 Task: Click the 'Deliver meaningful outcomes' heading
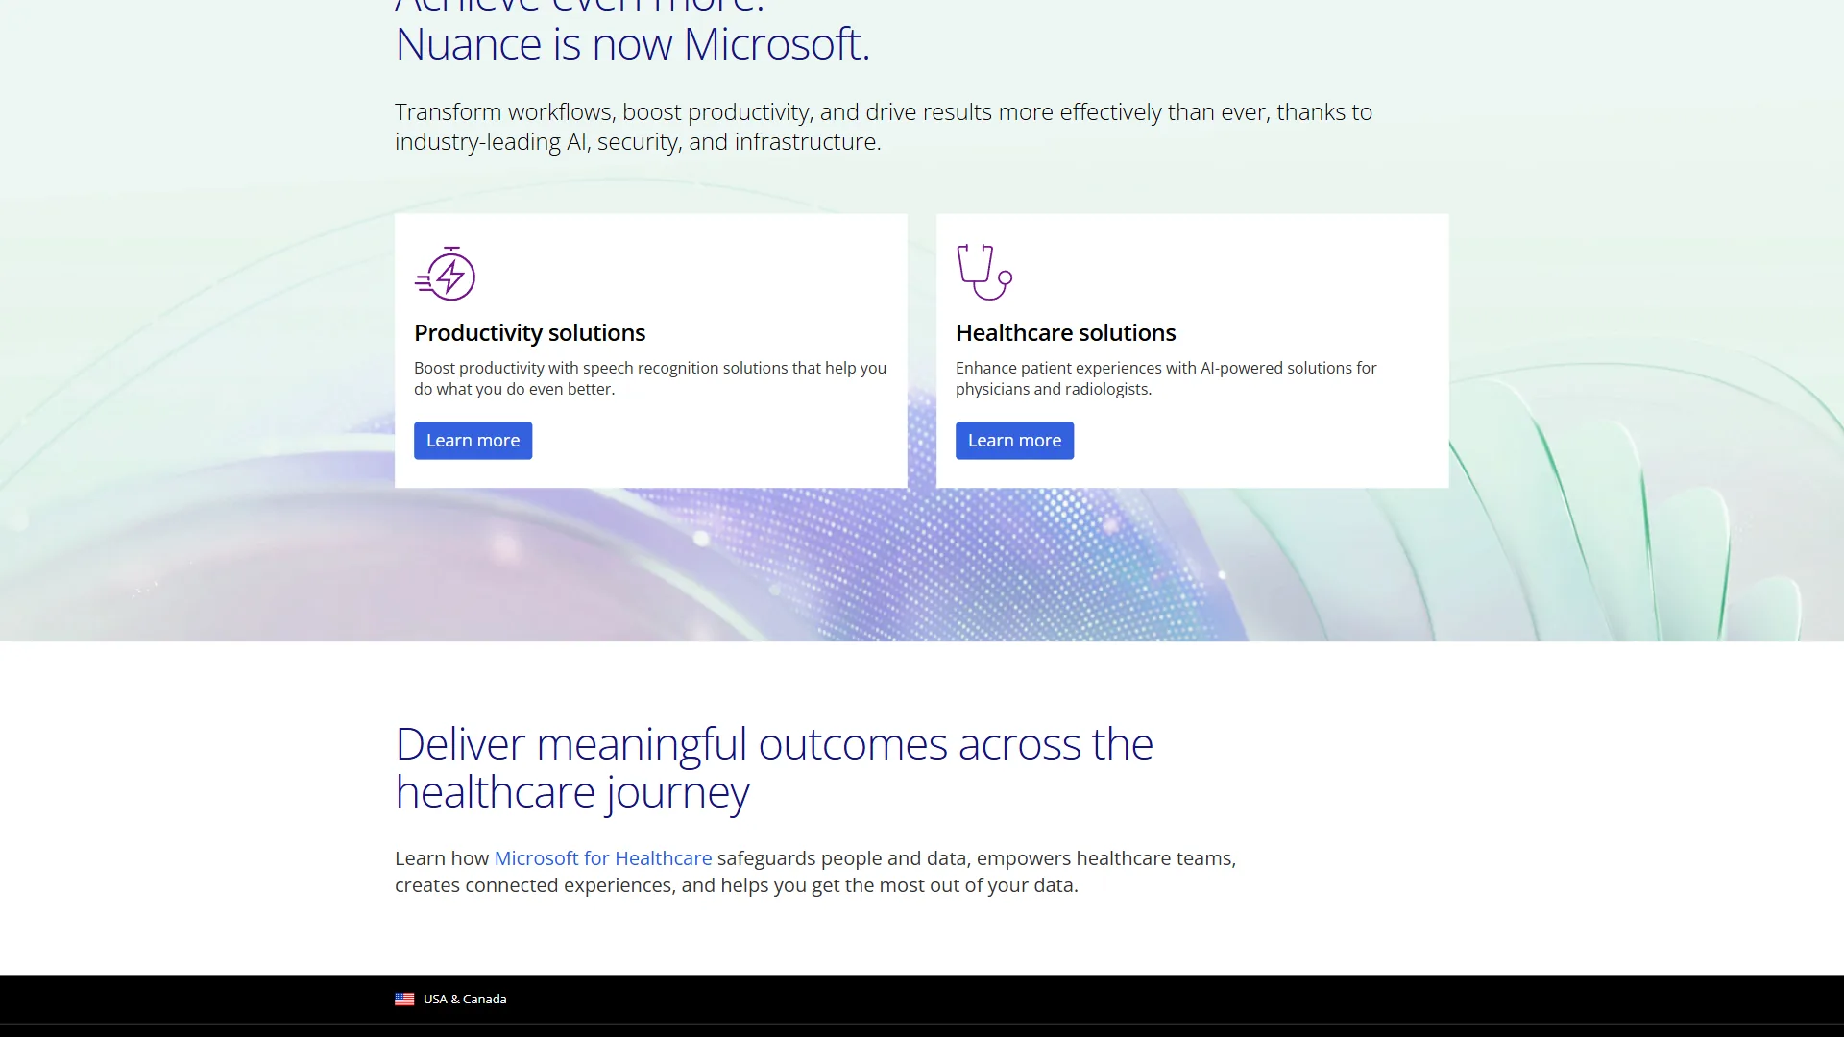click(x=774, y=768)
